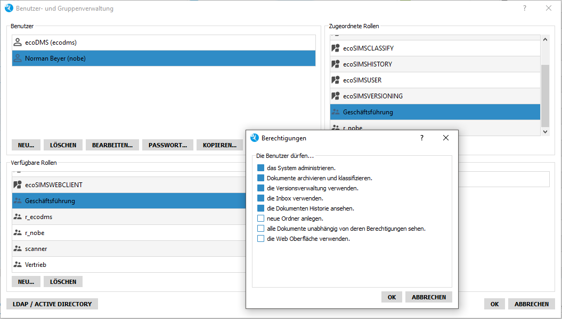This screenshot has width=562, height=319.
Task: Select r_ecodms in Verfügbare Rollen
Action: pos(38,217)
